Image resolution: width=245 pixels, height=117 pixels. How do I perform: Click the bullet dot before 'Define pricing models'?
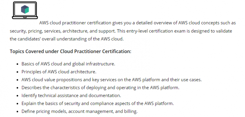18,112
